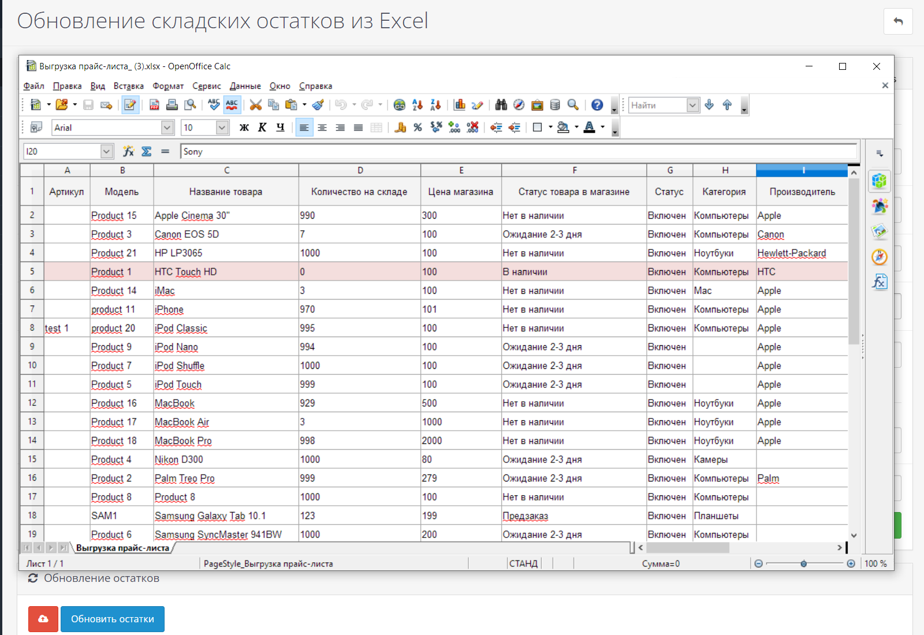Adjust the zoom slider handle
The width and height of the screenshot is (924, 635).
(x=803, y=563)
